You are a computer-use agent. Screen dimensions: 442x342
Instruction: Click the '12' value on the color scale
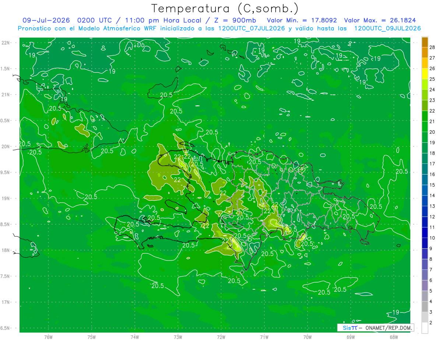433,217
